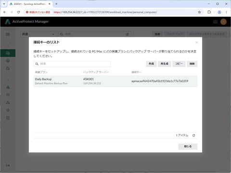Open the header grid menu icon
This screenshot has width=231, height=173.
[x=215, y=22]
